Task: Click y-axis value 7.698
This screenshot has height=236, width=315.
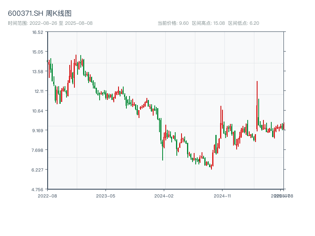Action: 37,150
